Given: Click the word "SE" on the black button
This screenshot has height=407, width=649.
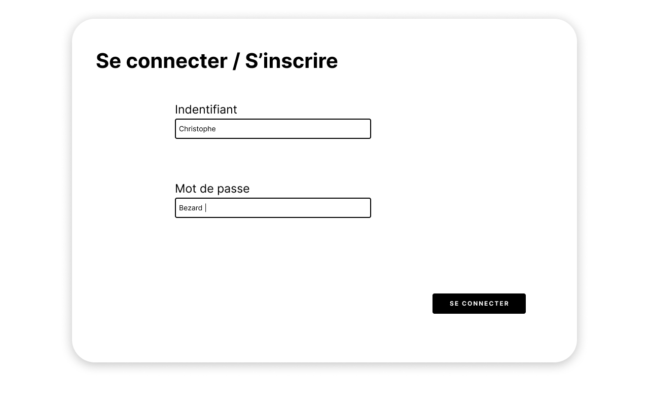Looking at the screenshot, I should [454, 304].
